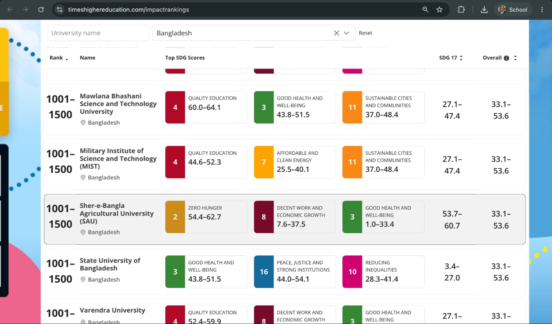Image resolution: width=552 pixels, height=324 pixels.
Task: Click SDG 8 maroon badge for SAU
Action: click(264, 217)
